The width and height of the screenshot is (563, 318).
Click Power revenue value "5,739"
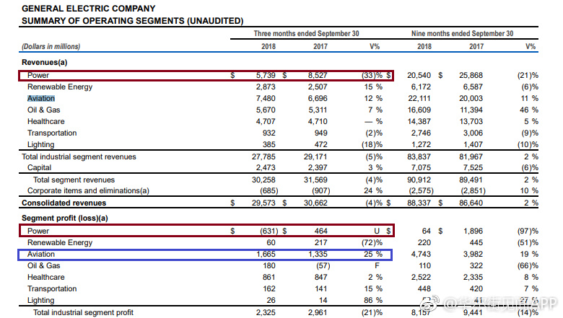point(266,75)
